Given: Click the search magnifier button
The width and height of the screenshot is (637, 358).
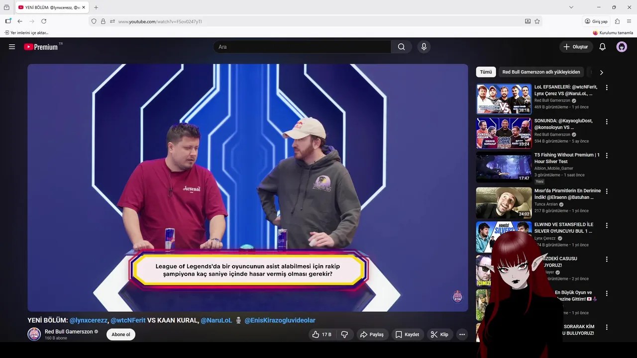Looking at the screenshot, I should click(402, 47).
